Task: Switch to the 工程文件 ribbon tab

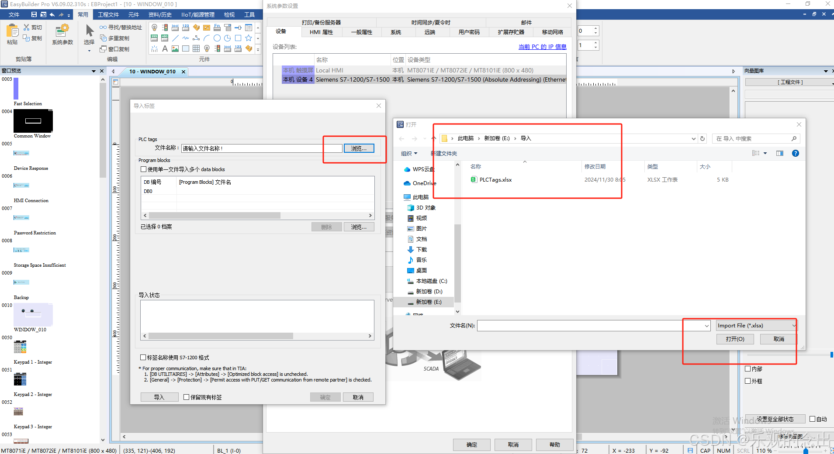Action: [108, 15]
